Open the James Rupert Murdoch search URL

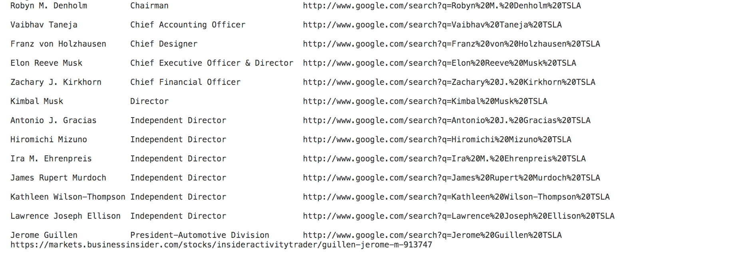click(x=452, y=178)
